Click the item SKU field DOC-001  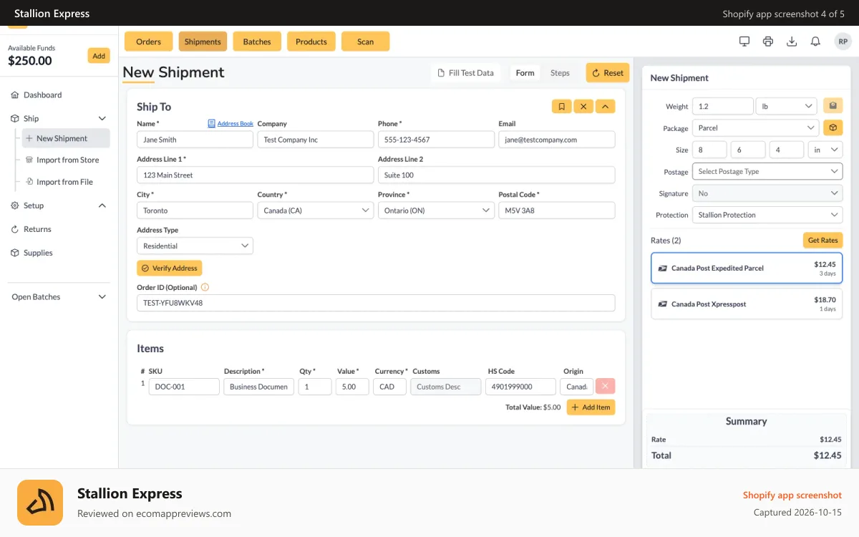point(184,387)
